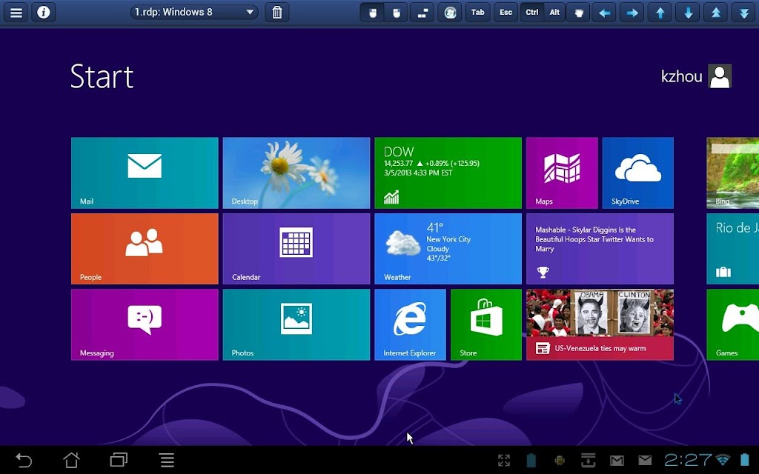Image resolution: width=759 pixels, height=474 pixels.
Task: Toggle the Alt modifier key
Action: coord(554,13)
